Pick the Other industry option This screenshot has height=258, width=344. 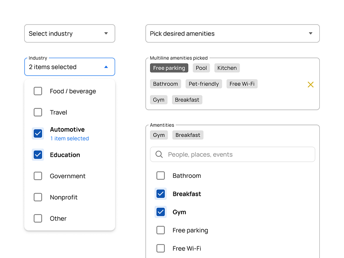coord(58,219)
